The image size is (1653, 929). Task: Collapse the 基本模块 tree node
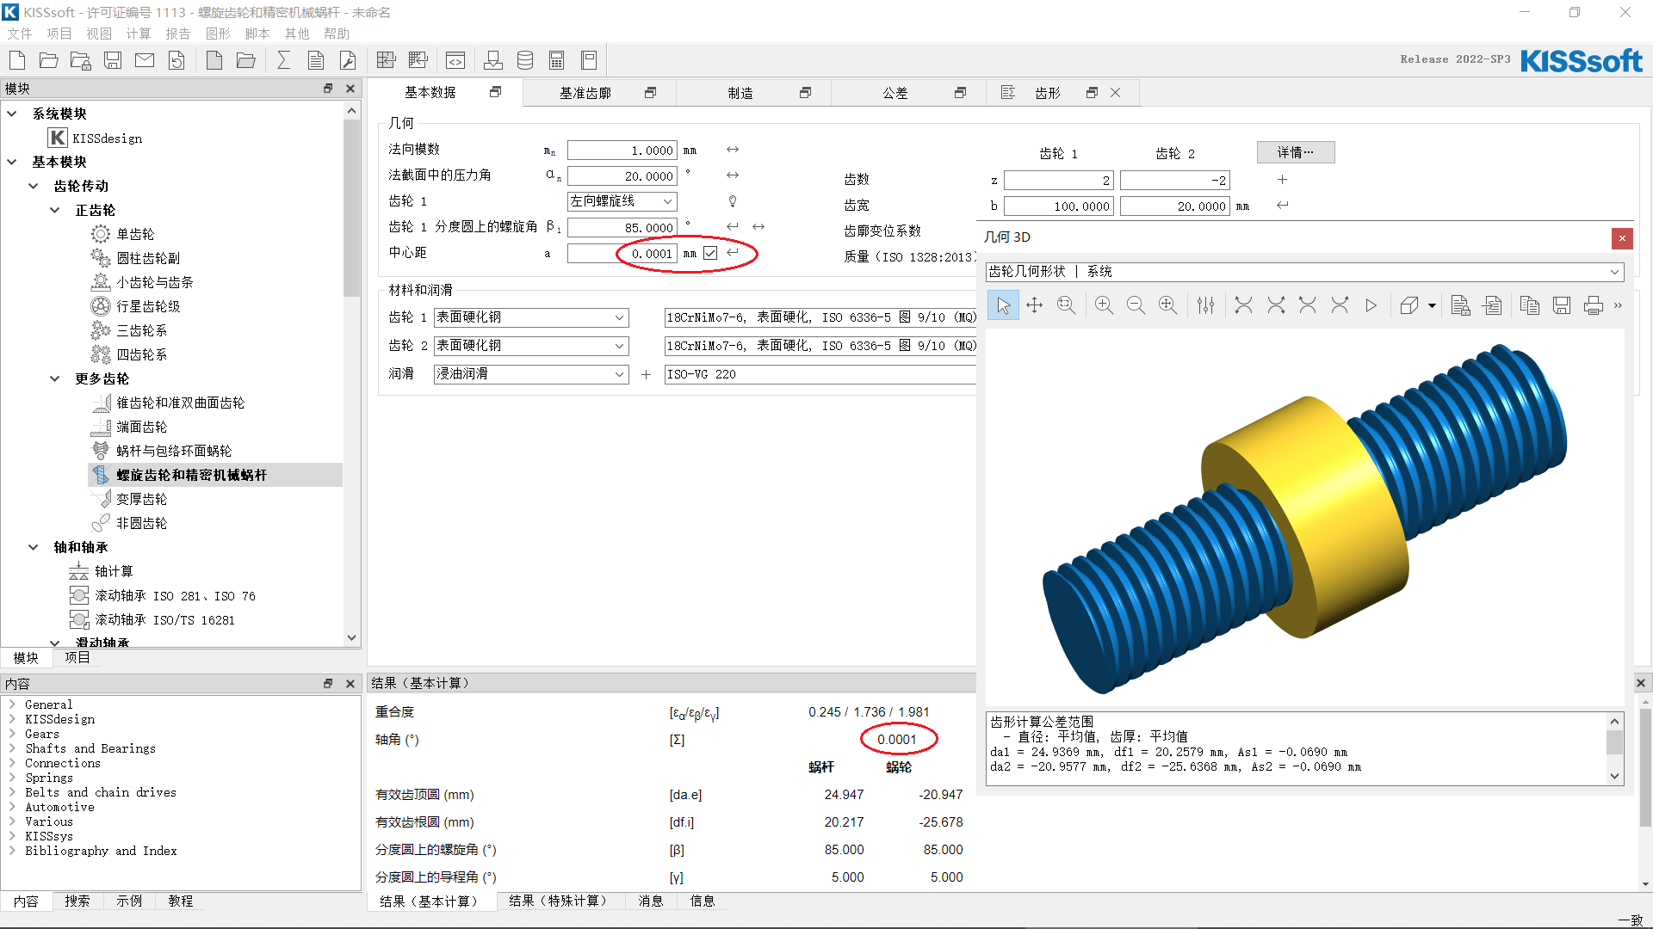[x=12, y=162]
